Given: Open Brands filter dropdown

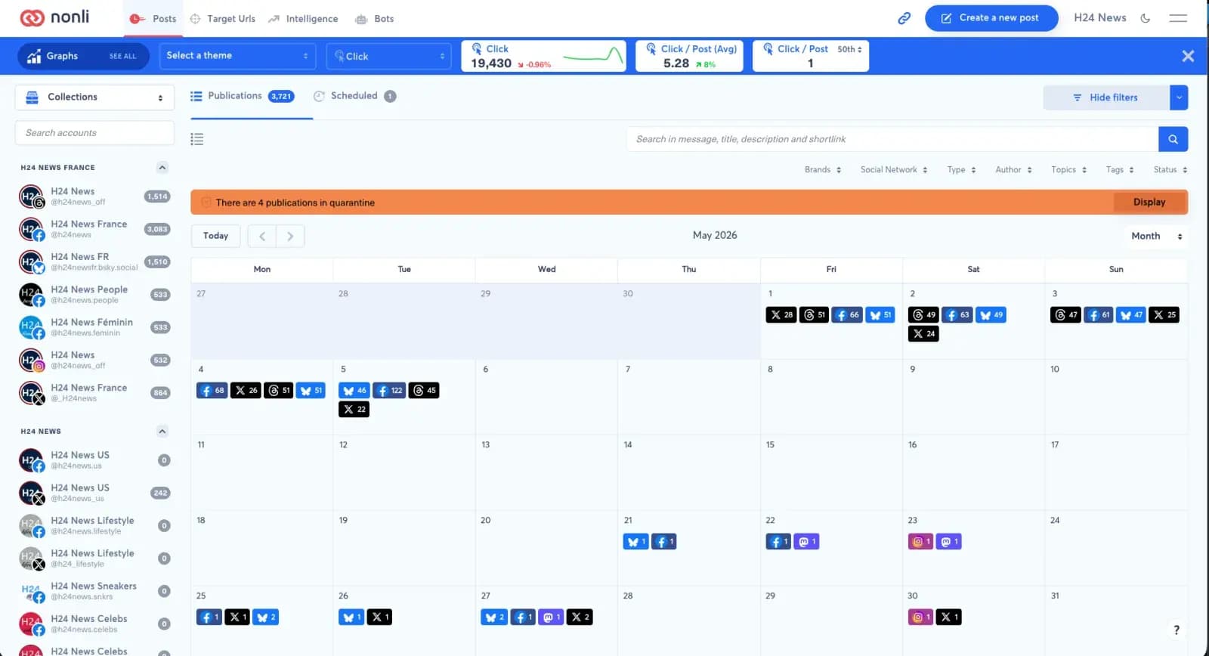Looking at the screenshot, I should [823, 170].
